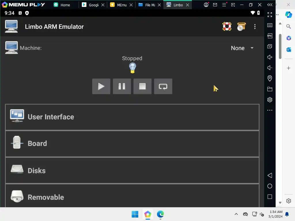Viewport: 295px width, 221px height.
Task: Open the taskbar clock and date
Action: point(276,214)
